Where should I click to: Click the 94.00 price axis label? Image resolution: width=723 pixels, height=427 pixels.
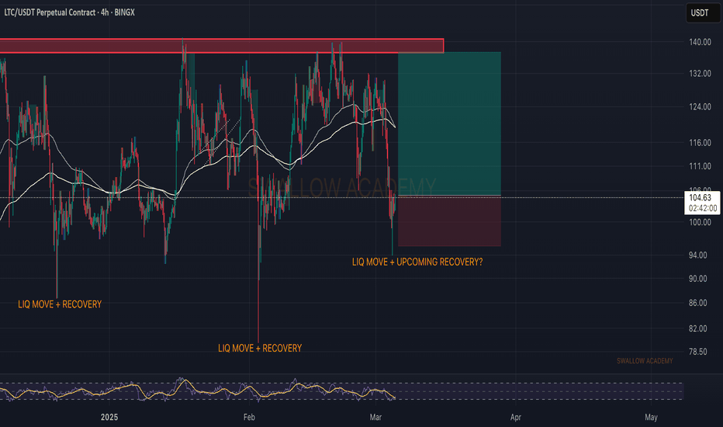point(697,255)
